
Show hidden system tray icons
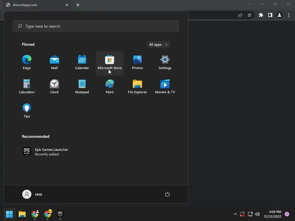pyautogui.click(x=235, y=214)
